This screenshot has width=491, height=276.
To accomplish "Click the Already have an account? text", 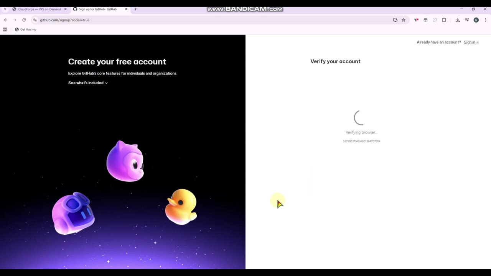I will (439, 42).
